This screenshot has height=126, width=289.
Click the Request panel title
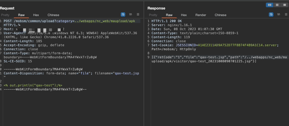tap(7, 8)
